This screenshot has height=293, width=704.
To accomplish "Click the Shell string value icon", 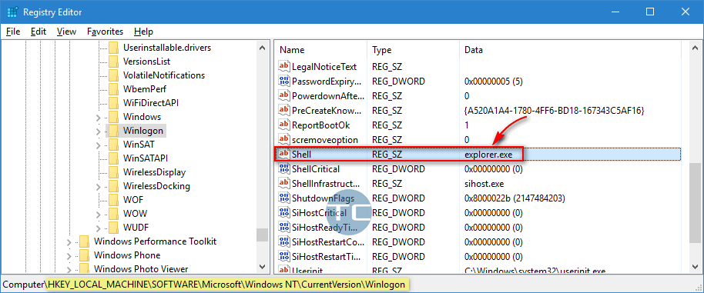I will [283, 154].
